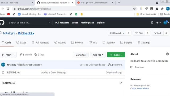View the watchers count 1
Image resolution: width=170 pixels, height=96 pixels.
[x=129, y=33]
